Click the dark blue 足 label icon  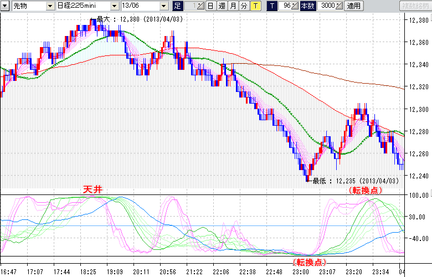(177, 6)
